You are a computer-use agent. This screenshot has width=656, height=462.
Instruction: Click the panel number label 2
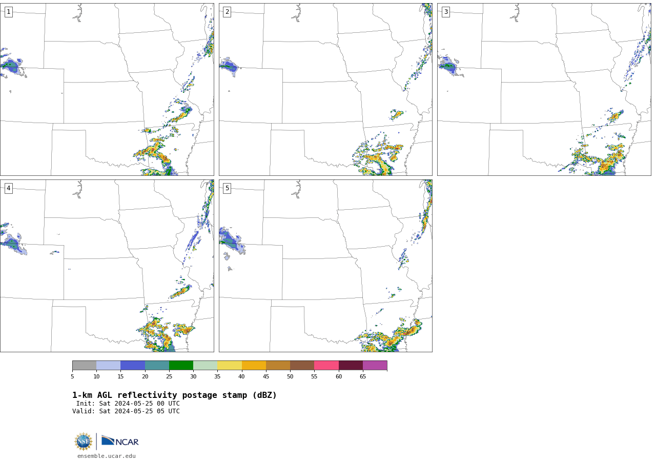(227, 12)
